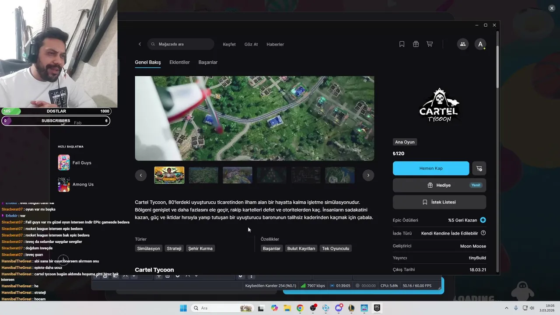Viewport: 560px width, 315px height.
Task: Open File Explorer from the taskbar
Action: [x=287, y=308]
